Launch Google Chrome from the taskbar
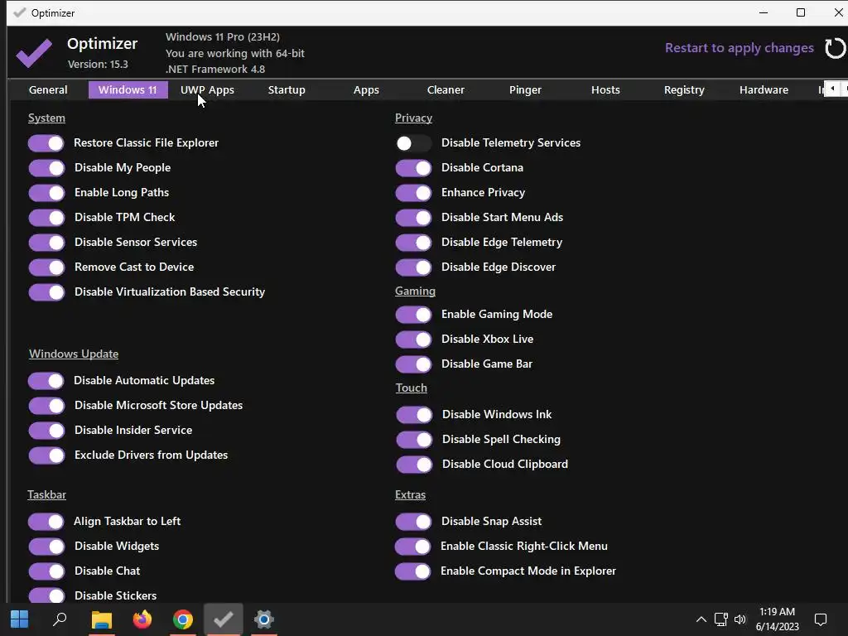The width and height of the screenshot is (848, 636). point(183,619)
